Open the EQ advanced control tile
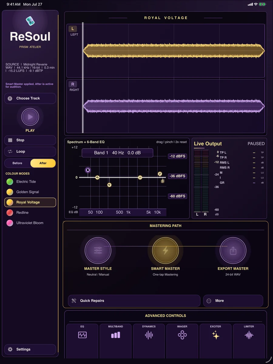The image size is (273, 364). point(82,341)
